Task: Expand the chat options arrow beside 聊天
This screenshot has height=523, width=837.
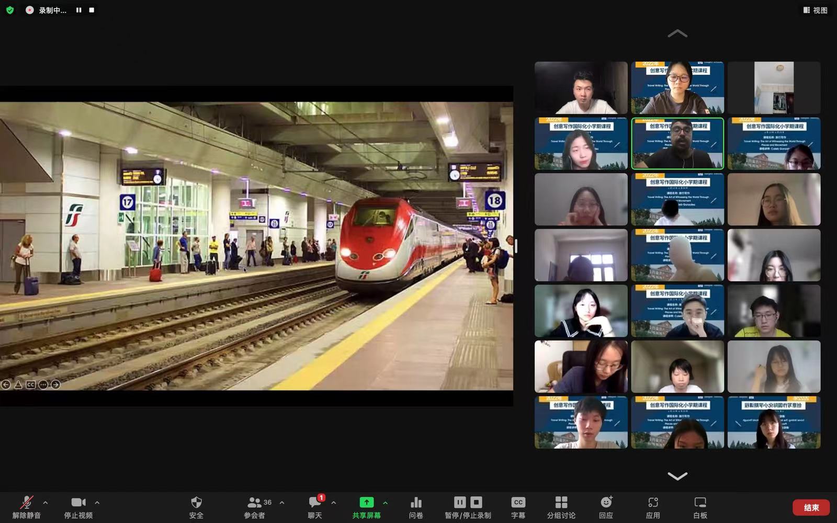Action: [x=334, y=503]
